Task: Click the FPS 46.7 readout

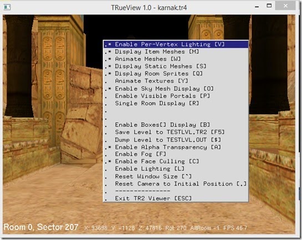Action: (x=235, y=228)
